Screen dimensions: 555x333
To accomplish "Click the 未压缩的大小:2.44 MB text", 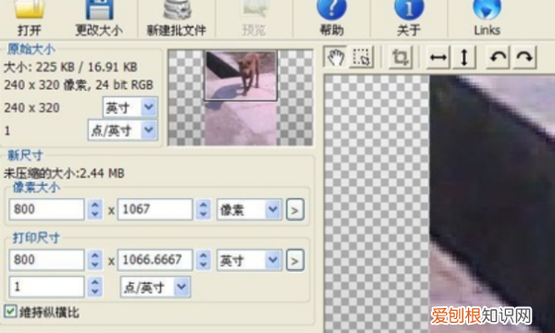I will (x=64, y=173).
